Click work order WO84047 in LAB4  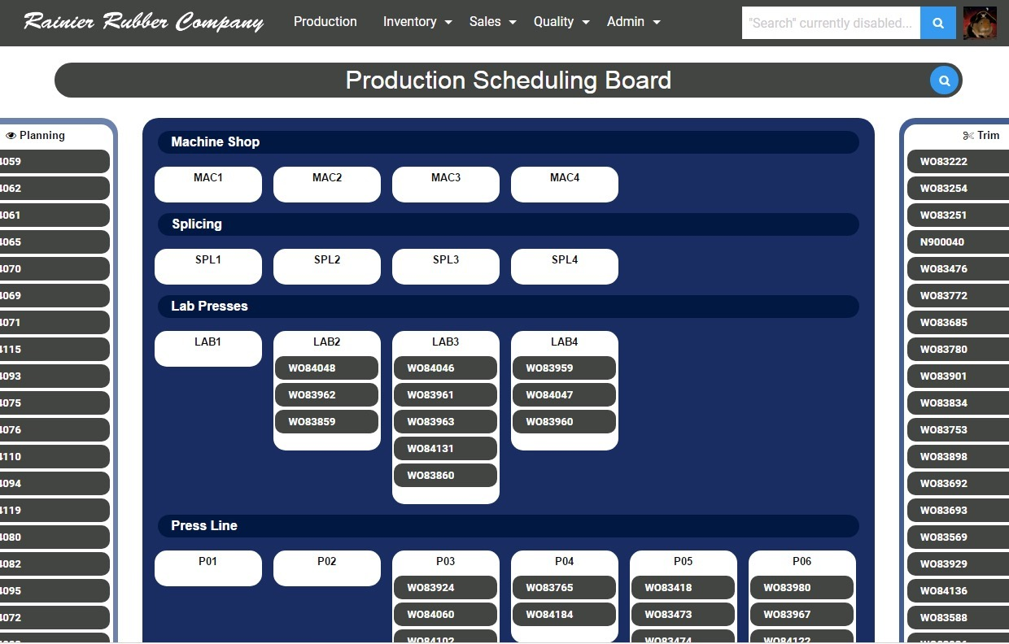pos(565,395)
